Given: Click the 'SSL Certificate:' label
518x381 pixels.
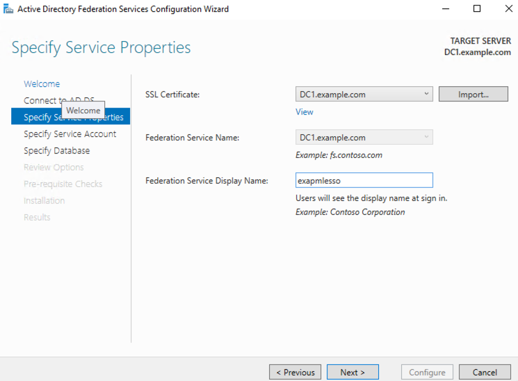Looking at the screenshot, I should [x=172, y=95].
